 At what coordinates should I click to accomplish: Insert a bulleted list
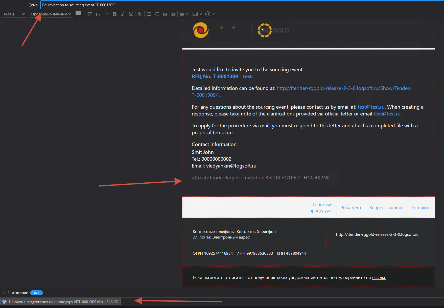(x=149, y=14)
